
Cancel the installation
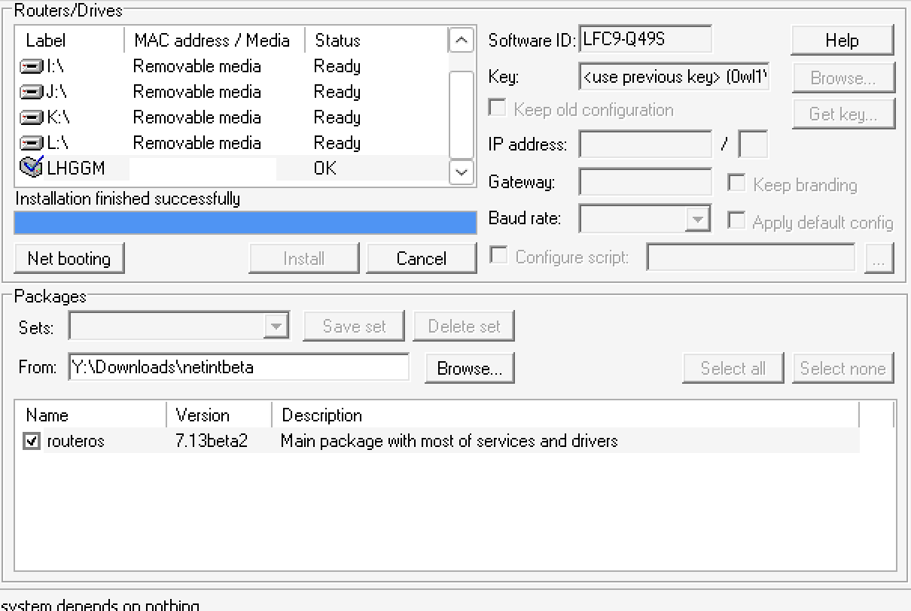pyautogui.click(x=421, y=257)
